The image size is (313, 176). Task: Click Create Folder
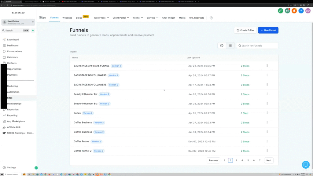[x=245, y=30]
